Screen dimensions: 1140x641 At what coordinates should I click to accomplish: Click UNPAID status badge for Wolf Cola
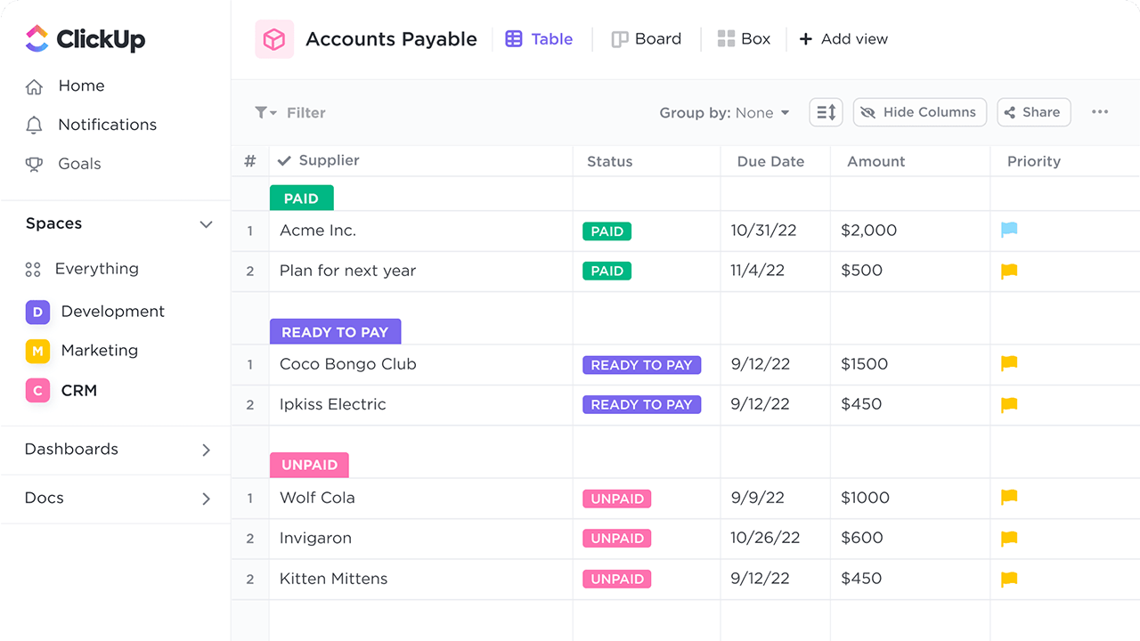616,499
